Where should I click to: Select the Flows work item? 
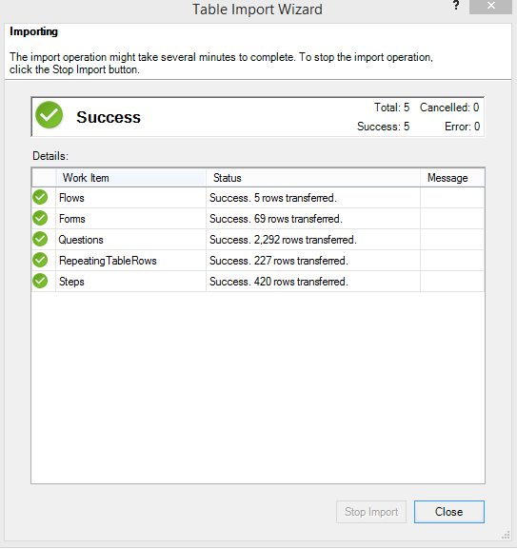tap(71, 198)
